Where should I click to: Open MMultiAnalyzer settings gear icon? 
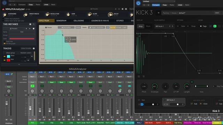tap(126, 9)
